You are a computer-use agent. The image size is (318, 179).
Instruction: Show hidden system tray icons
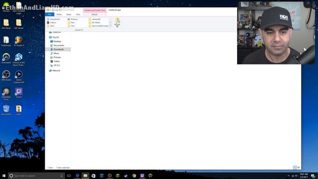click(x=289, y=176)
